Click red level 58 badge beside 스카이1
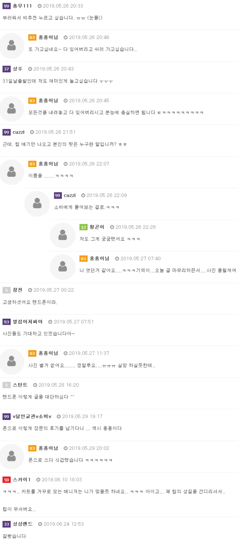This screenshot has width=238, height=542. (6, 480)
